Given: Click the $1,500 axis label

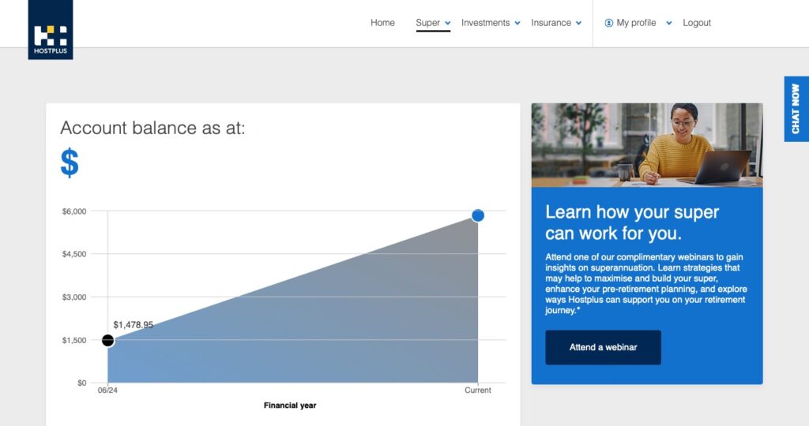Looking at the screenshot, I should pos(74,340).
